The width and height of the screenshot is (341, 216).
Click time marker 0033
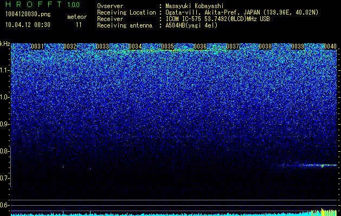pyautogui.click(x=102, y=46)
